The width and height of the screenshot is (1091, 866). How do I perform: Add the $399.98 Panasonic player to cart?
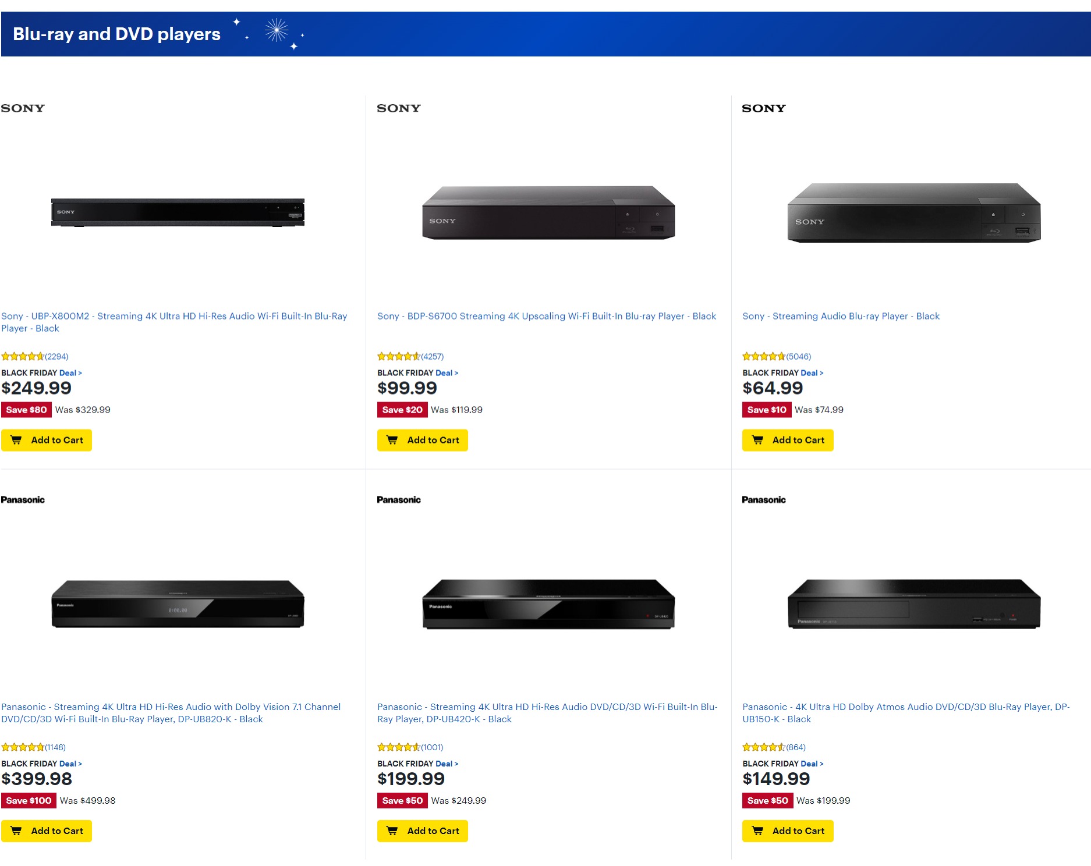tap(47, 831)
